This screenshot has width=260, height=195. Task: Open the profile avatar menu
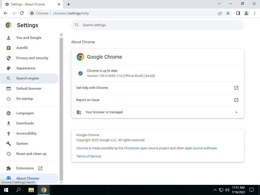[246, 13]
